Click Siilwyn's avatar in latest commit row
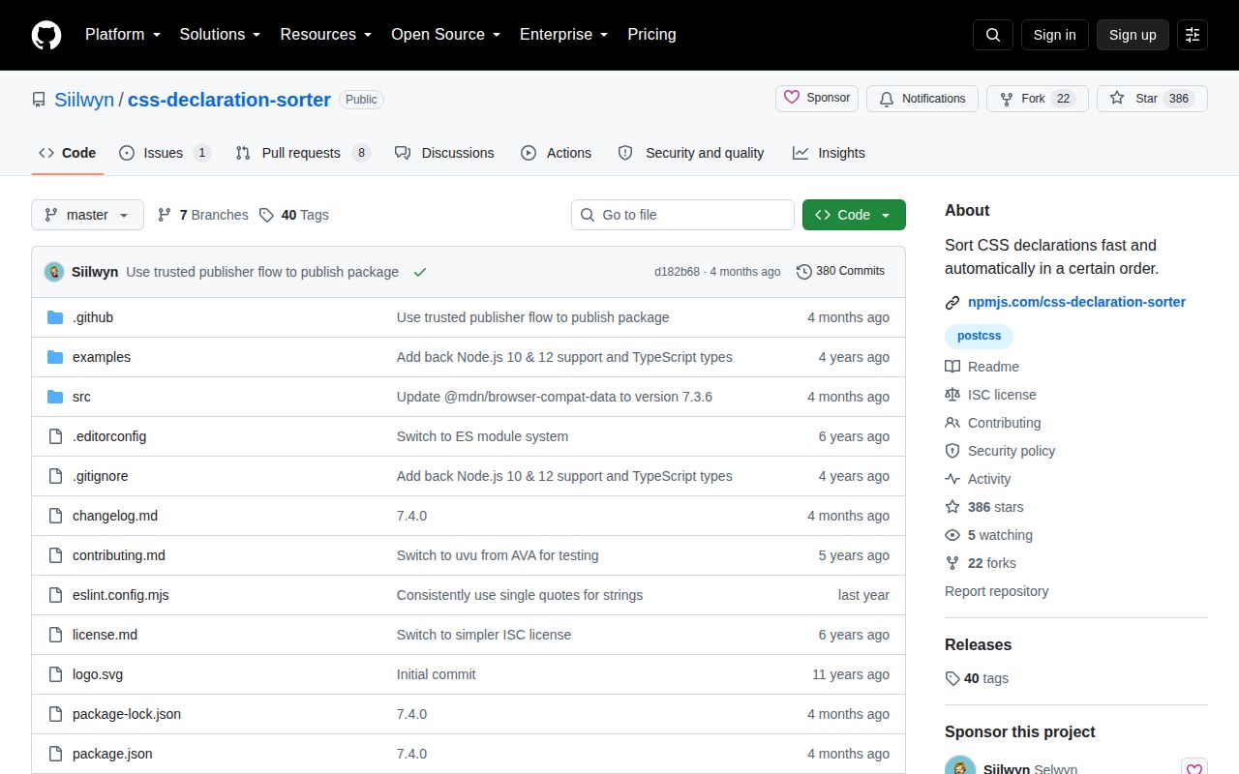Image resolution: width=1239 pixels, height=774 pixels. click(54, 272)
